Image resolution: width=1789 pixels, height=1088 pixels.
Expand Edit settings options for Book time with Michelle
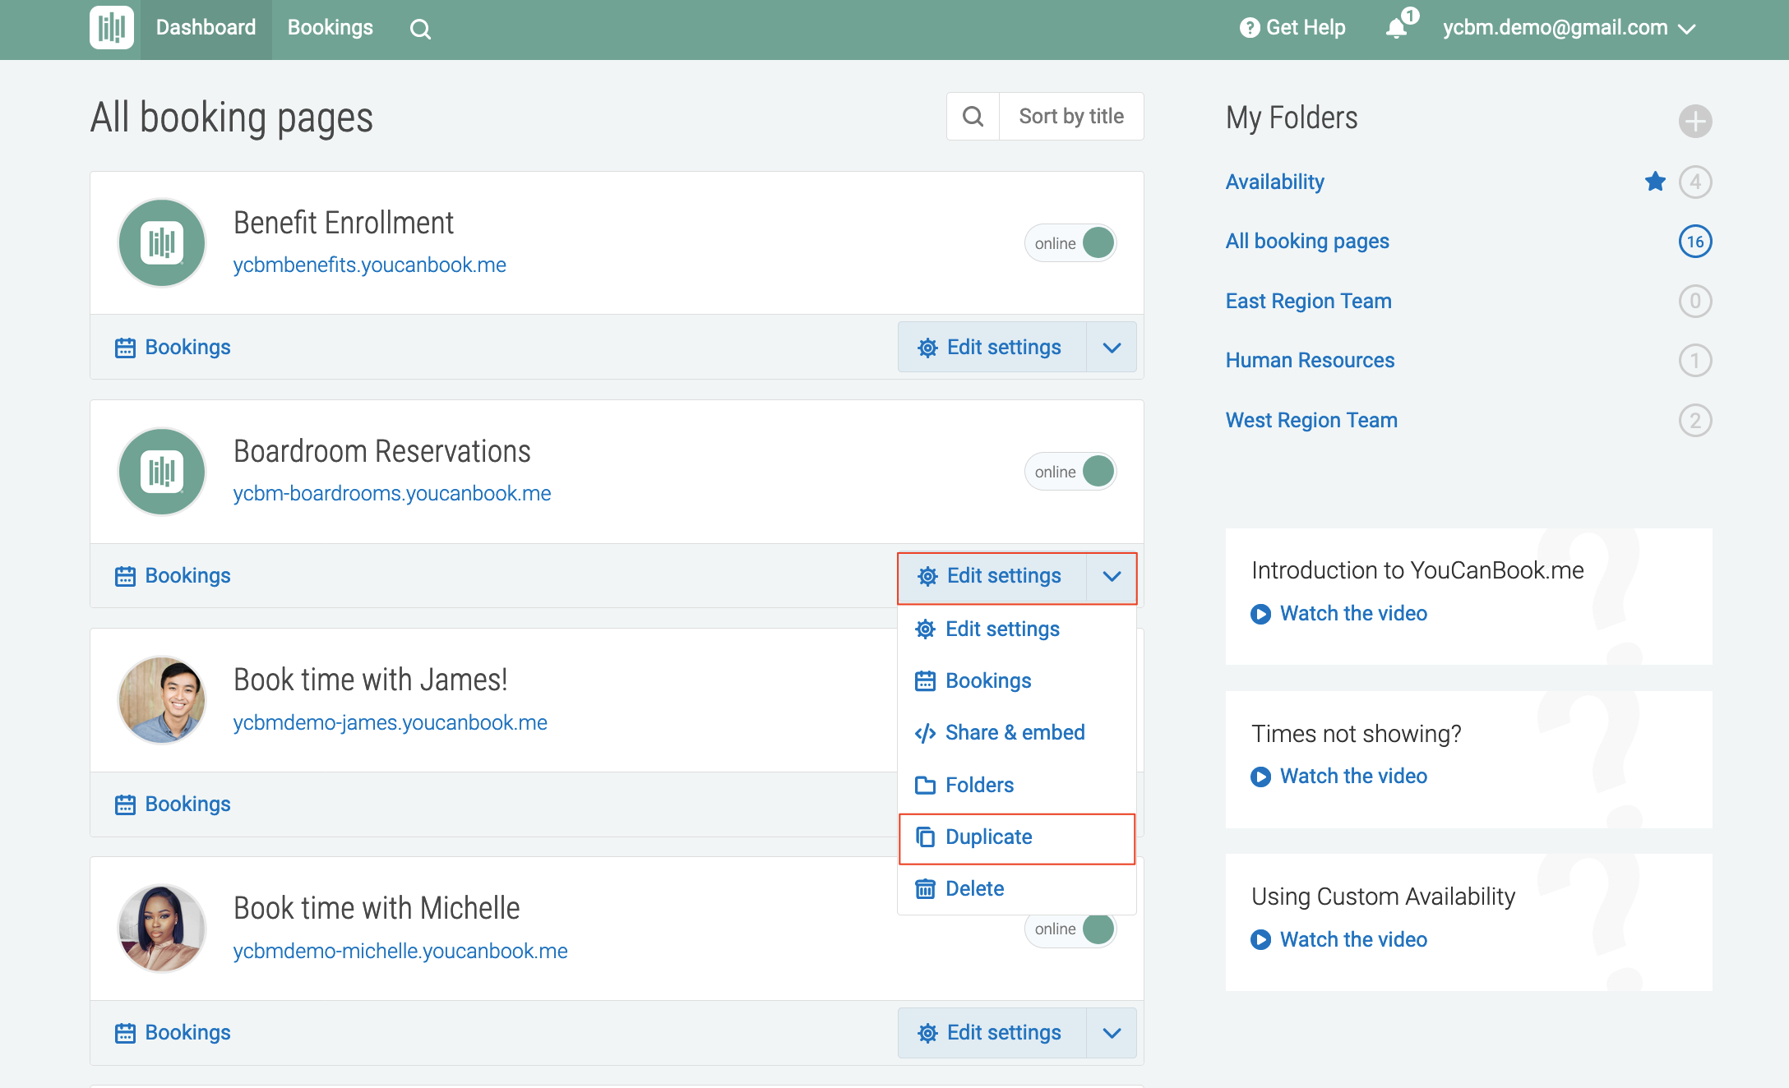click(x=1112, y=1032)
